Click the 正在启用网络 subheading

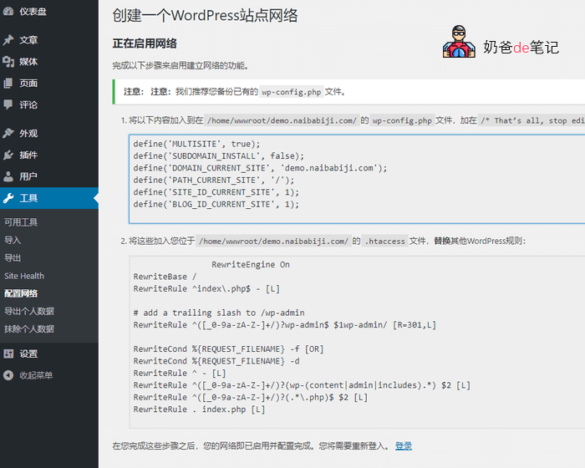pos(145,43)
